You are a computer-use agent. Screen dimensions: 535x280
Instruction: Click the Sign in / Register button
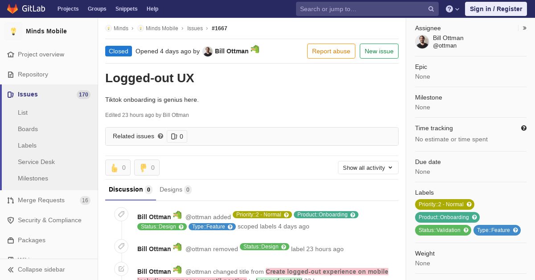(x=496, y=9)
